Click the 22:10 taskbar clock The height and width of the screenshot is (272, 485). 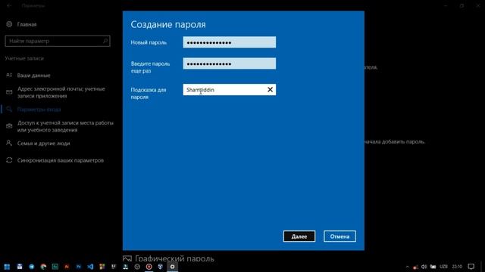click(x=457, y=267)
